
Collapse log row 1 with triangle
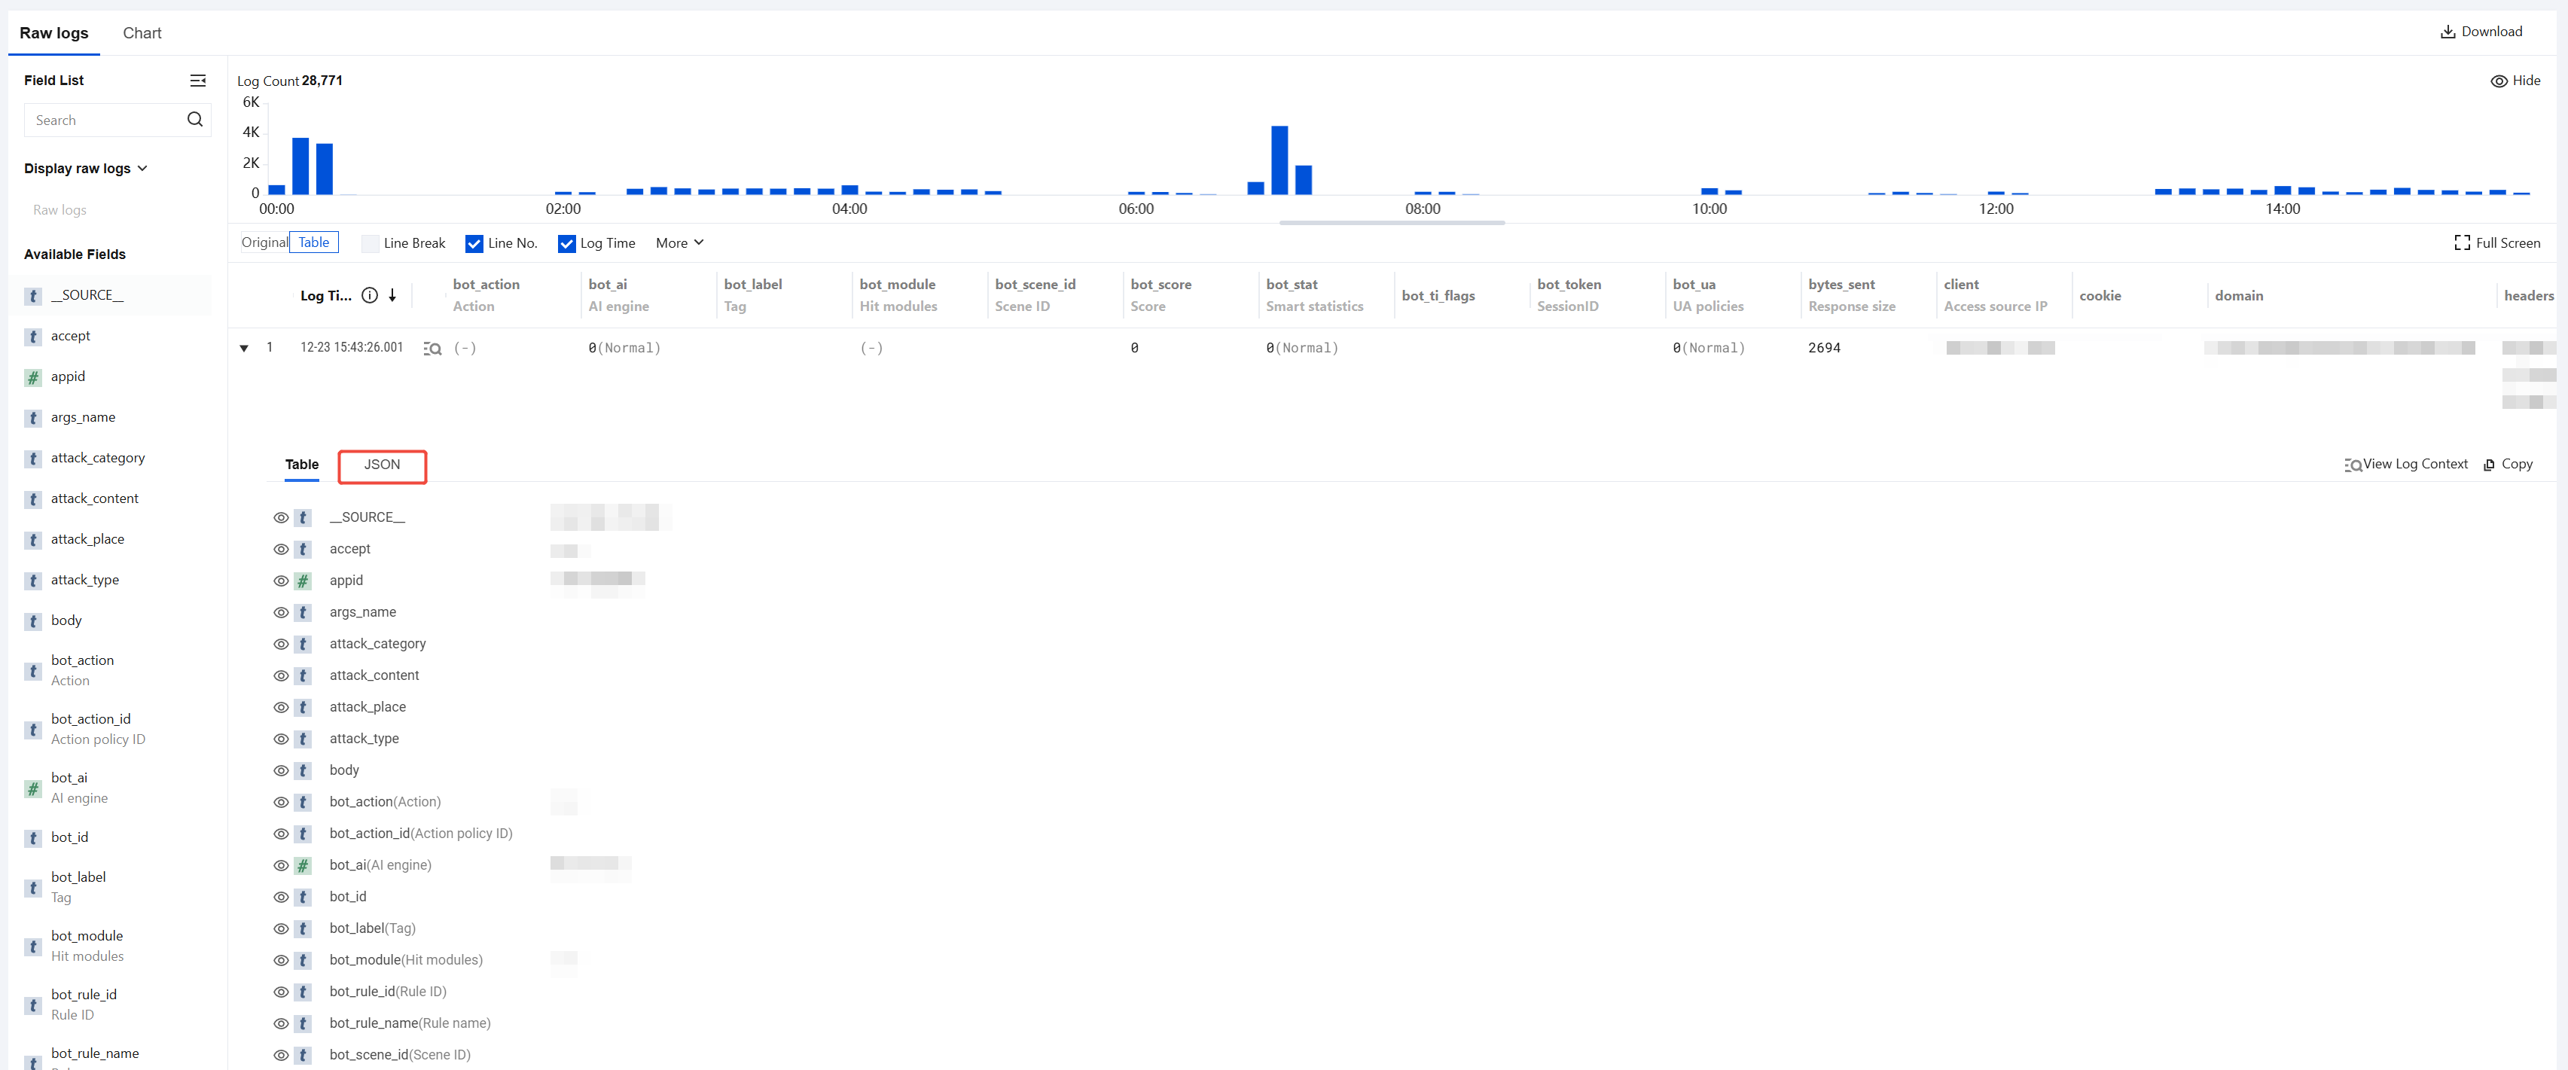(x=244, y=348)
